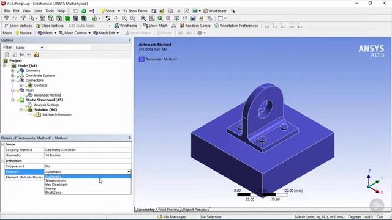Expand the Coordinate Systems tree node

click(x=13, y=76)
